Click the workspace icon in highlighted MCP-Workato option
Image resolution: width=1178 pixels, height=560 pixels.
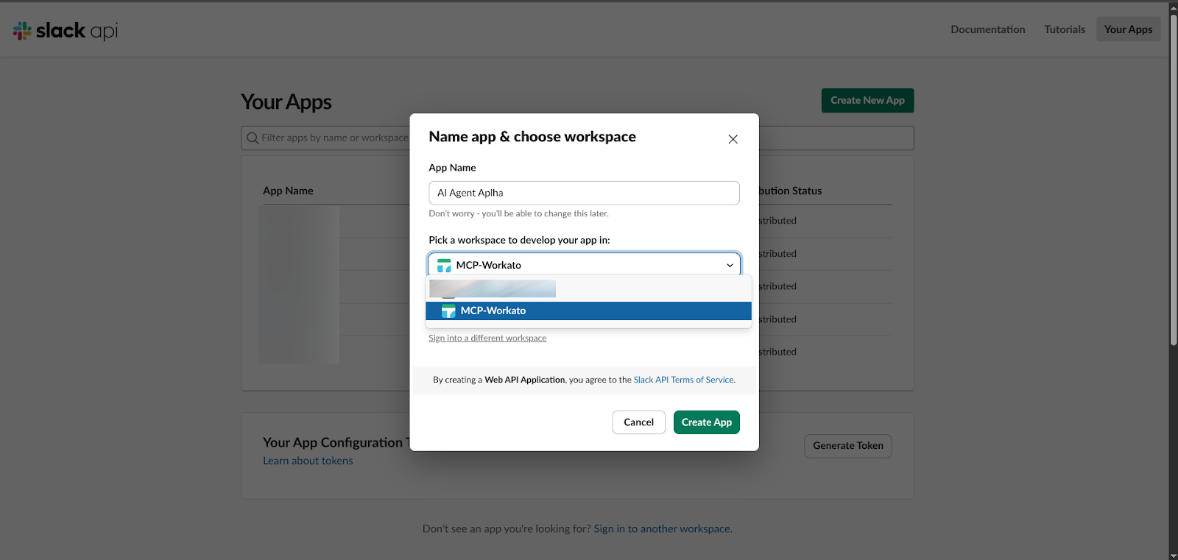[448, 311]
